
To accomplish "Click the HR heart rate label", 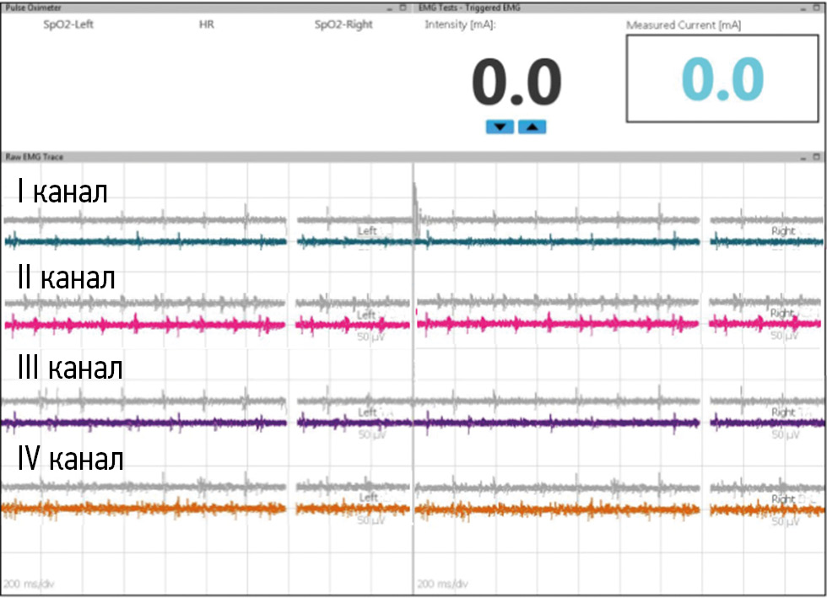I will [206, 24].
